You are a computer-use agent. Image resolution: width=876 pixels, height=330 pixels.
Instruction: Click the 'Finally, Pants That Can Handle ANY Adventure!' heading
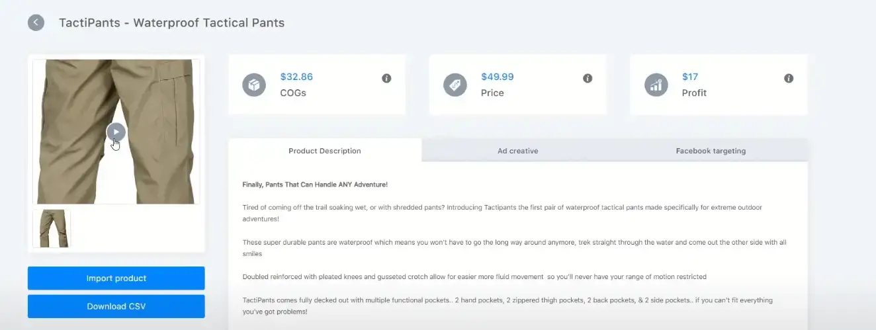coord(315,185)
